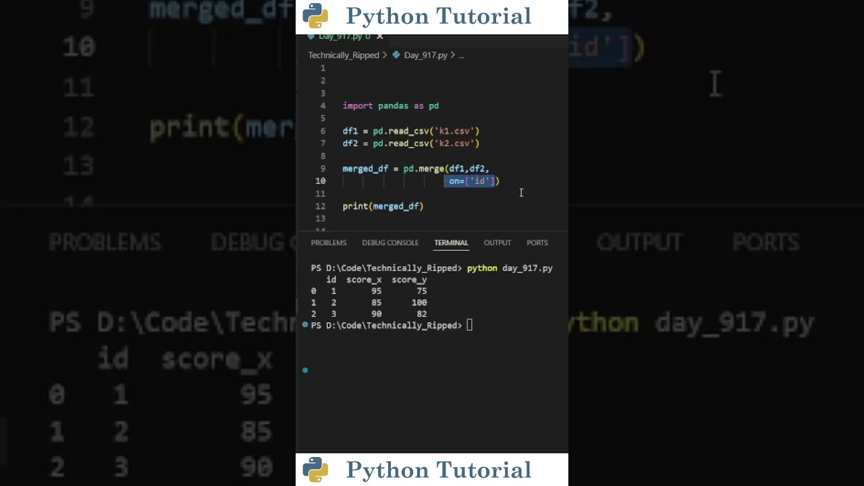Click the Technically_Ripped breadcrumb folder
Screen dimensions: 864x486
pyautogui.click(x=344, y=55)
